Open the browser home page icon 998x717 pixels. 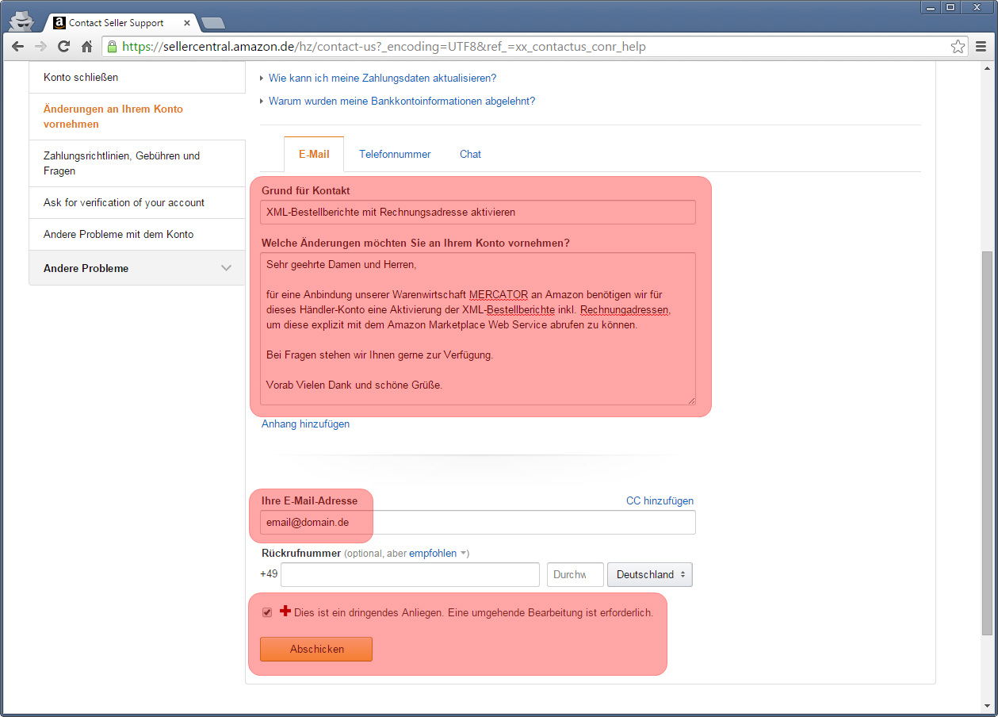(87, 47)
